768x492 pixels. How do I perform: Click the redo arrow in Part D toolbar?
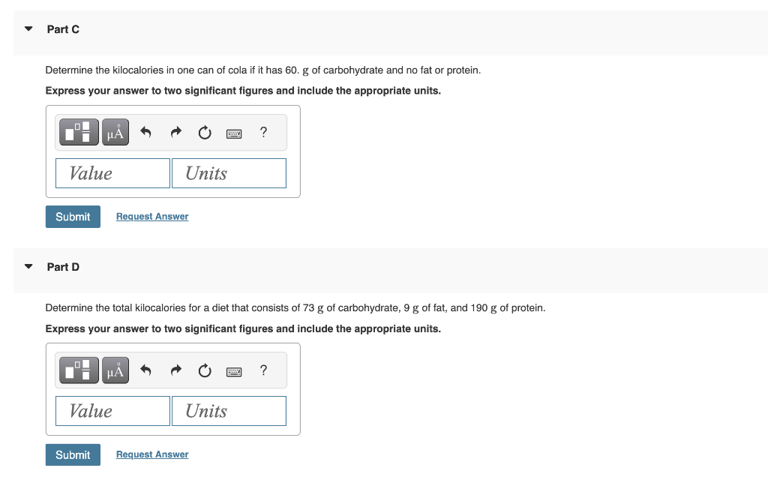175,370
